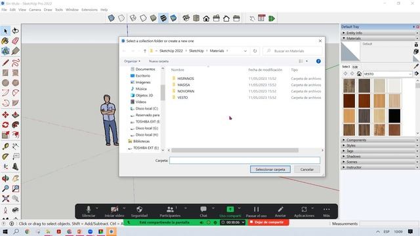Viewport: 420px width, 236px height.
Task: Open Zoom Chat
Action: (x=203, y=211)
